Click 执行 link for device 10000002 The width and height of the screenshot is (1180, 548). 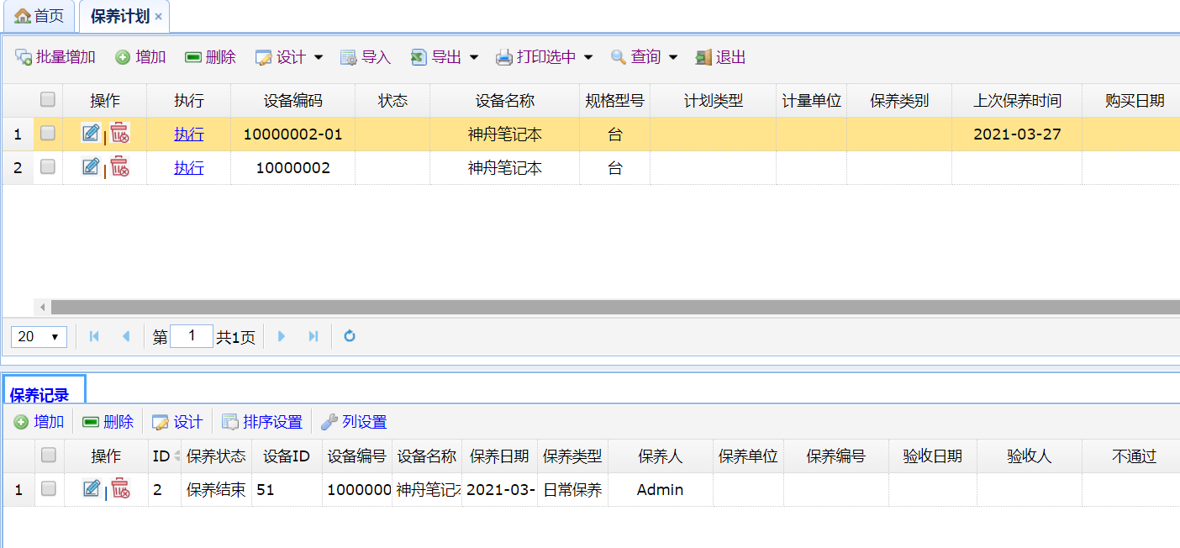pyautogui.click(x=188, y=167)
